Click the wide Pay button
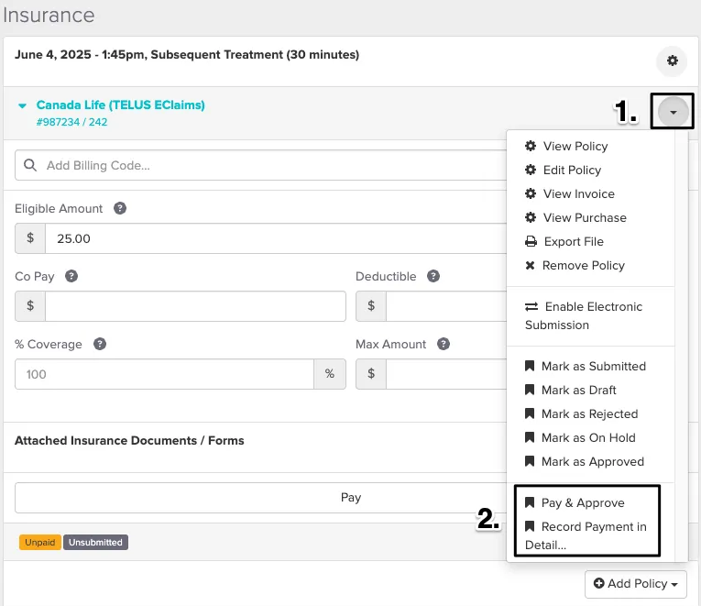The image size is (701, 606). pyautogui.click(x=260, y=498)
